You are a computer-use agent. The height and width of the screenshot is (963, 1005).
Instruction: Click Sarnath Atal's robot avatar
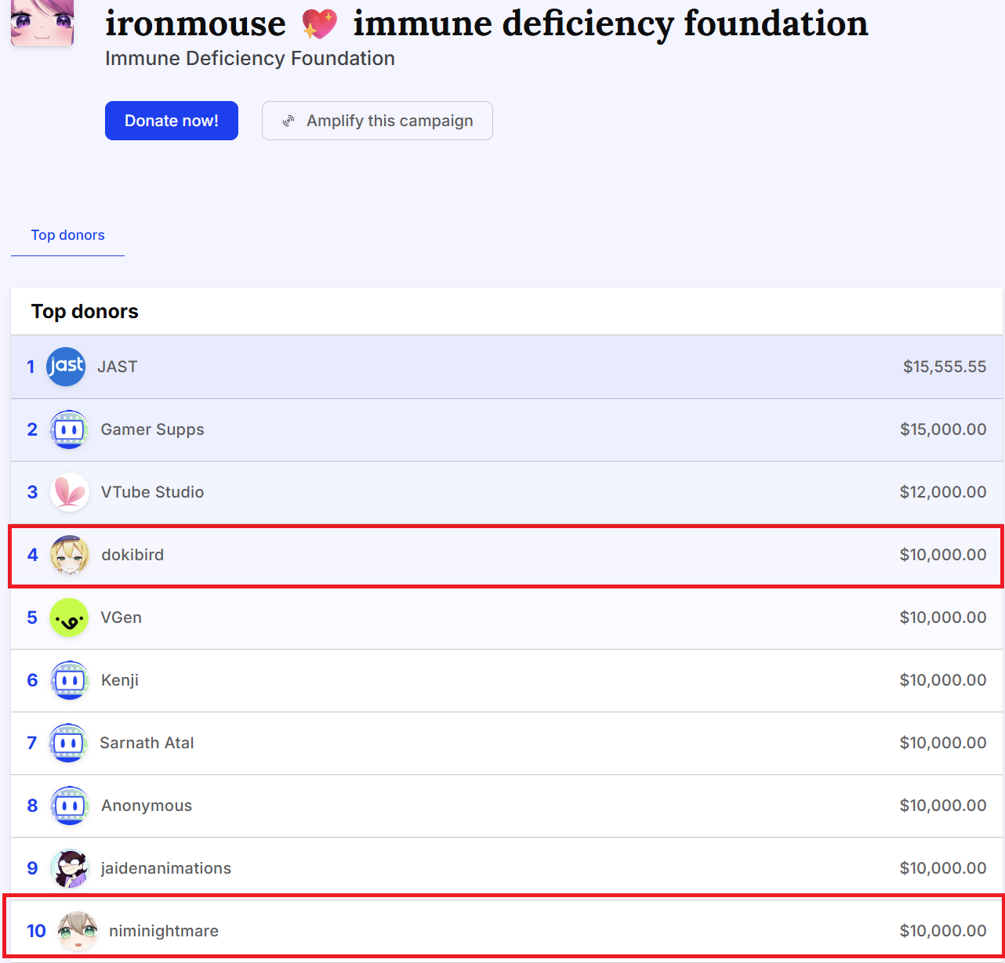point(68,743)
